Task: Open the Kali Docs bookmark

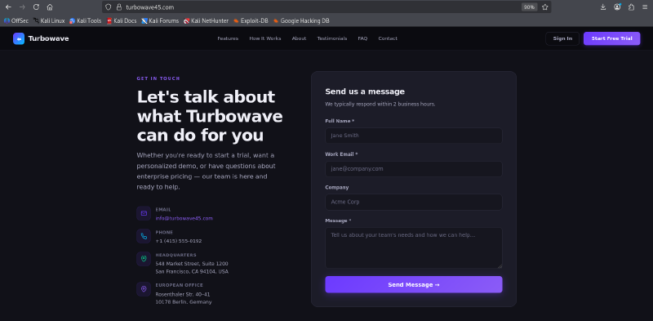Action: pyautogui.click(x=122, y=20)
